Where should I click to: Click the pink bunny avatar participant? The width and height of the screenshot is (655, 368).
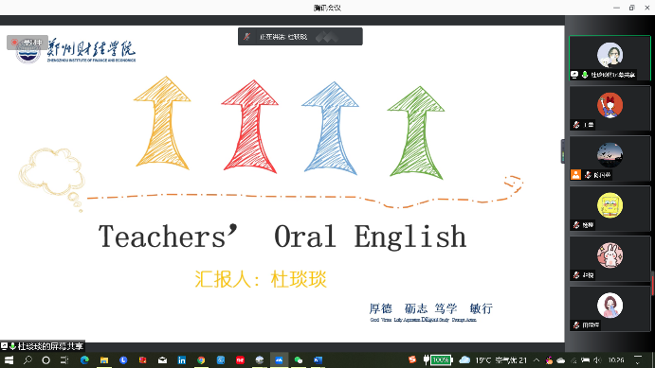pyautogui.click(x=610, y=258)
